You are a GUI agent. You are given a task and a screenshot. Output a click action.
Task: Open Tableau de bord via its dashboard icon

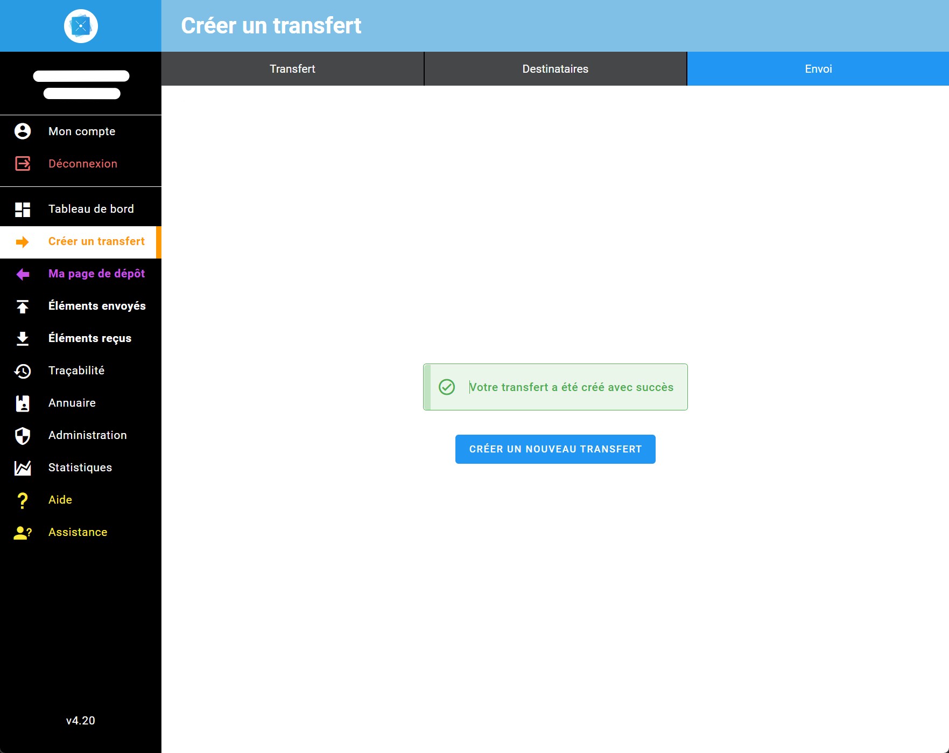22,208
